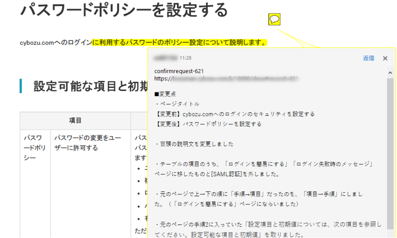Click the highlighted intro sentence text

[180, 42]
